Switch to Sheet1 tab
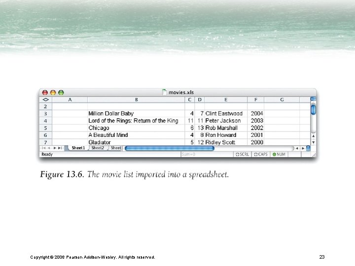This screenshot has height=266, width=355. tap(78, 148)
